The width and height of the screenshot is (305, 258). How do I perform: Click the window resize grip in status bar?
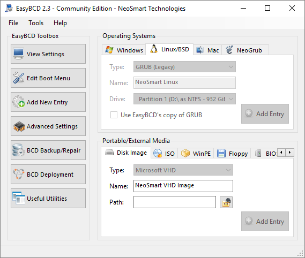pyautogui.click(x=301, y=253)
